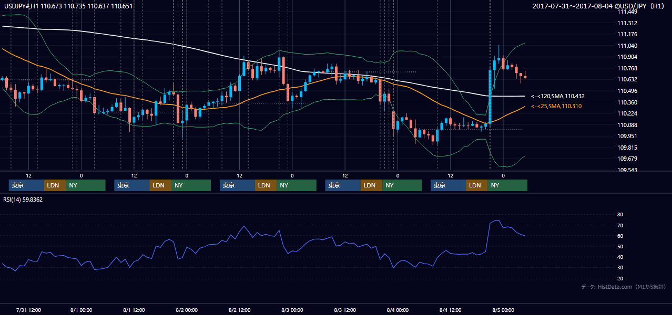Click the 8/4 12:00 time axis label

(x=450, y=310)
